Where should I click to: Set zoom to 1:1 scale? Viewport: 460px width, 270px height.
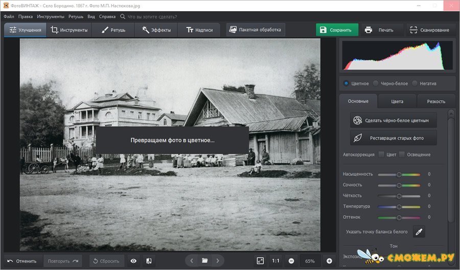275,261
